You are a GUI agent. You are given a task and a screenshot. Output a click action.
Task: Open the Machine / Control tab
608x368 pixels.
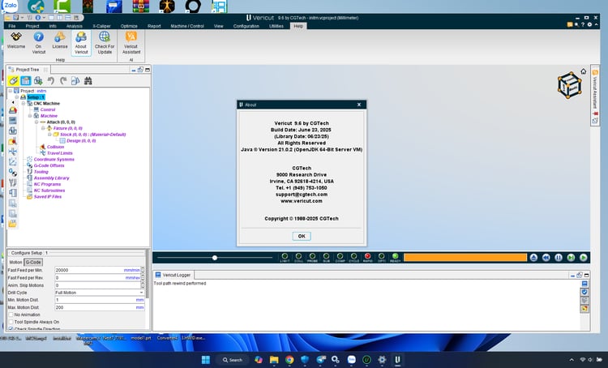(x=187, y=26)
